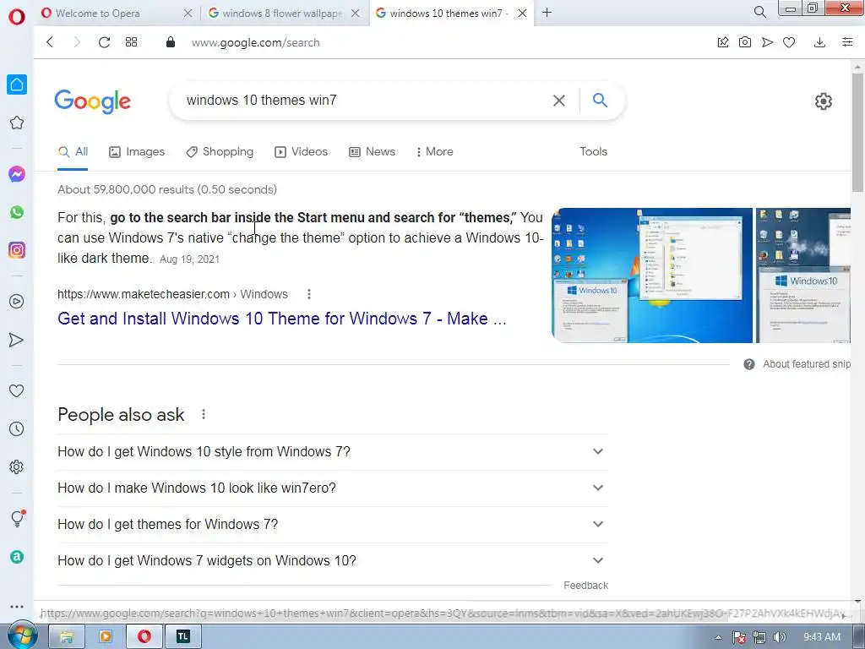Select the Videos results tab
This screenshot has height=649, width=865.
[302, 152]
